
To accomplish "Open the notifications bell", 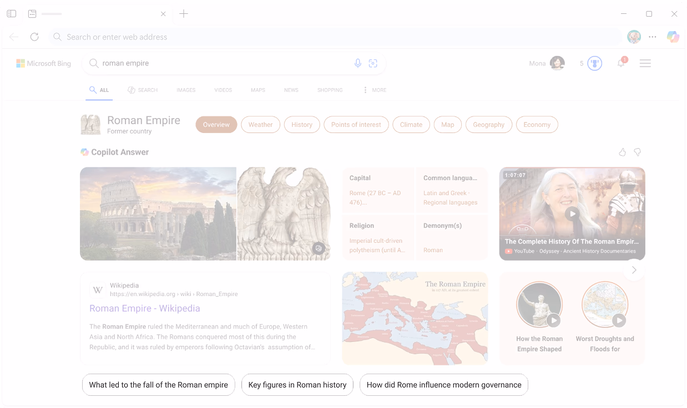I will click(x=621, y=63).
